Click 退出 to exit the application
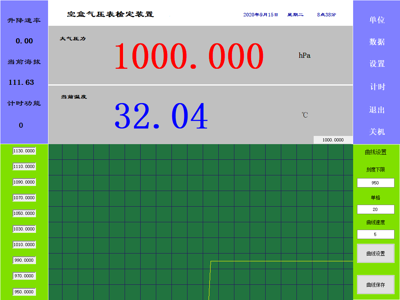The height and width of the screenshot is (300, 400). tap(377, 110)
